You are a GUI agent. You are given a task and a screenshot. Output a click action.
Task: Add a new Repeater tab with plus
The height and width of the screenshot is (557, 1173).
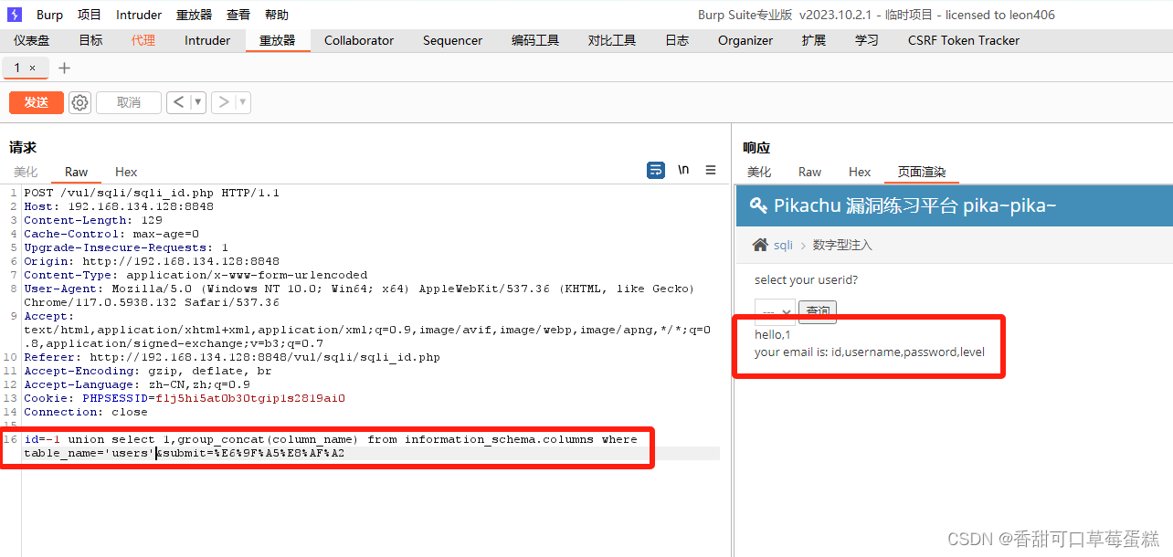tap(64, 68)
